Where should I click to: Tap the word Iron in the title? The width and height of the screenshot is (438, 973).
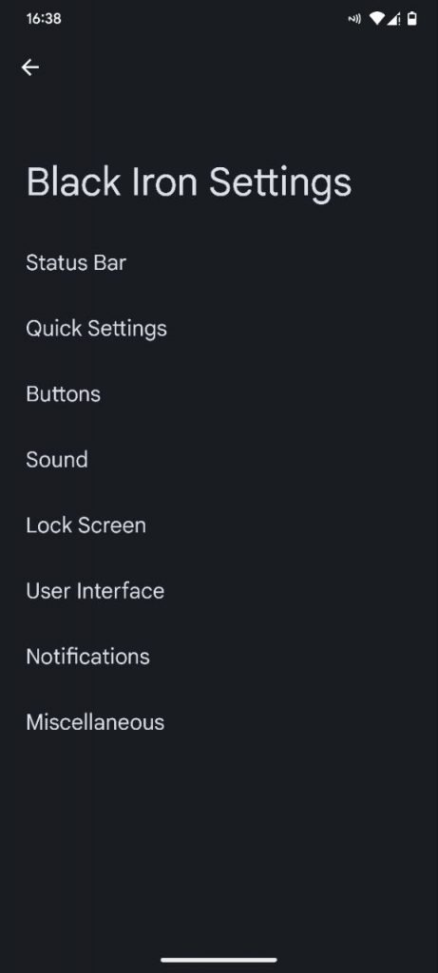click(x=164, y=181)
